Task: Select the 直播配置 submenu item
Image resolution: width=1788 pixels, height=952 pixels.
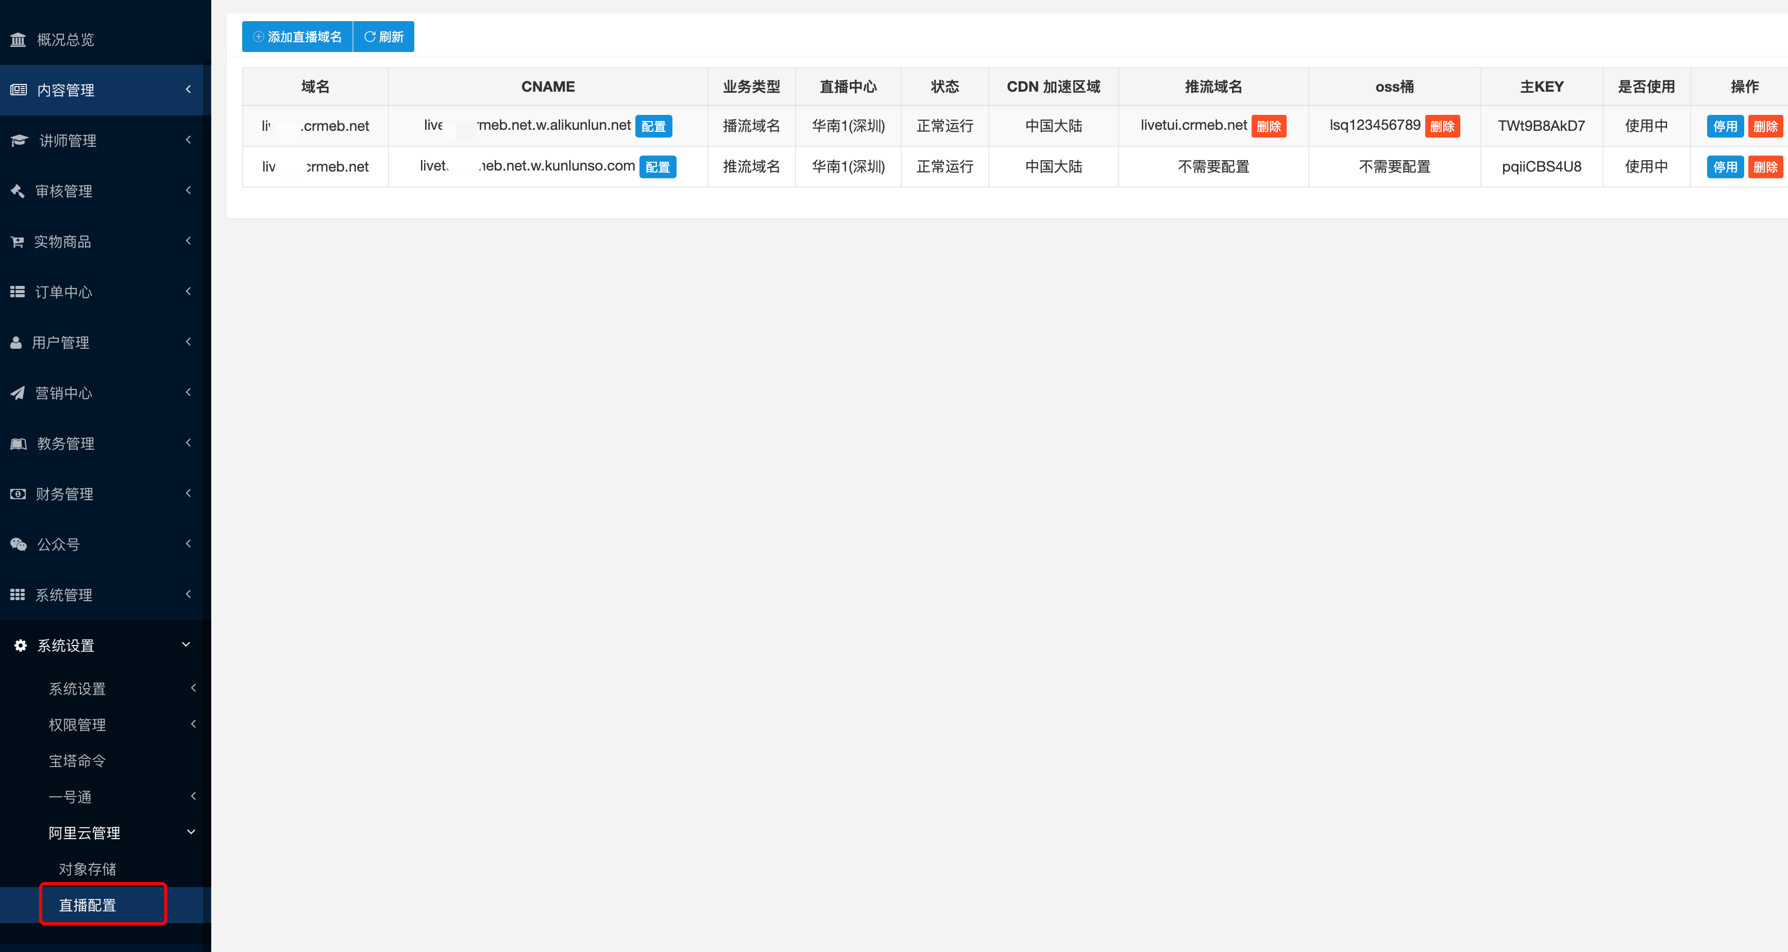Action: (106, 905)
